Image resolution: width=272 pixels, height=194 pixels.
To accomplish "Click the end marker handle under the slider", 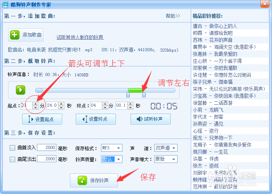I will 144,95.
